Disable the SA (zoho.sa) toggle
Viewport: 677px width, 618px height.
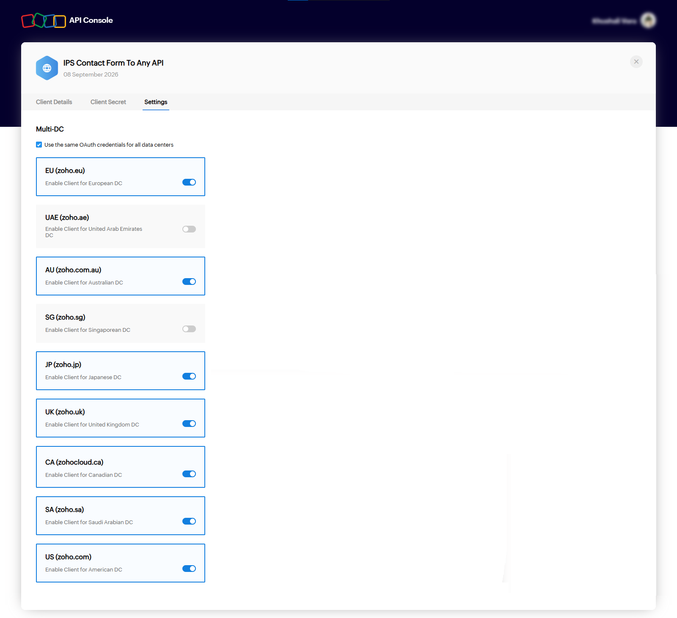point(189,521)
